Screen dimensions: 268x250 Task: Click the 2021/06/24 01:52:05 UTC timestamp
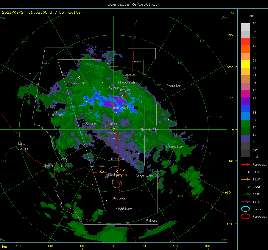click(41, 12)
